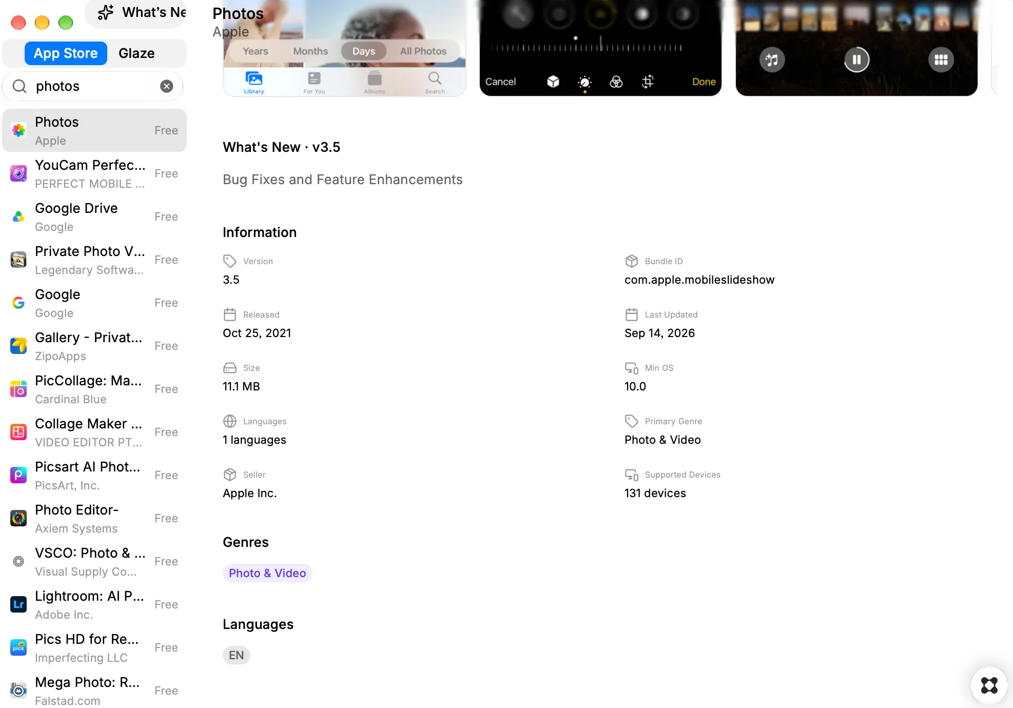
Task: Open the slideshow screenshot thumbnail
Action: coord(856,48)
